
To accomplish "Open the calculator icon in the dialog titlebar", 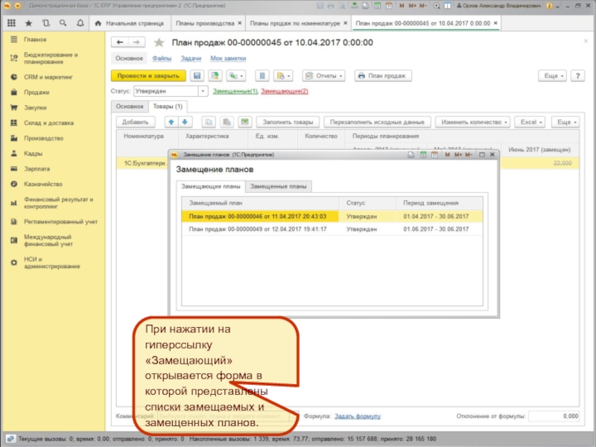I will click(x=422, y=154).
